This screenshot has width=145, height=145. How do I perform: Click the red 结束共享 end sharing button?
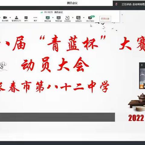point(105,19)
